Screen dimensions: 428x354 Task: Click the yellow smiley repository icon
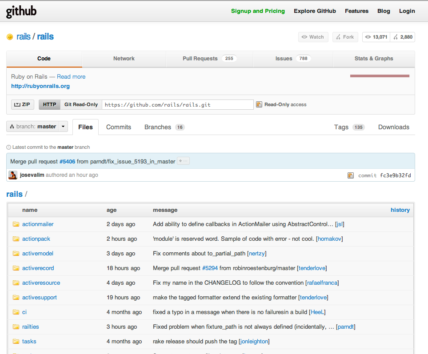tap(10, 37)
